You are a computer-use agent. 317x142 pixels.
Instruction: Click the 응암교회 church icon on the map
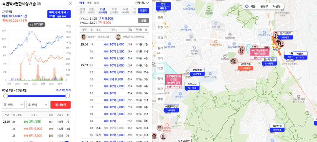(x=224, y=56)
